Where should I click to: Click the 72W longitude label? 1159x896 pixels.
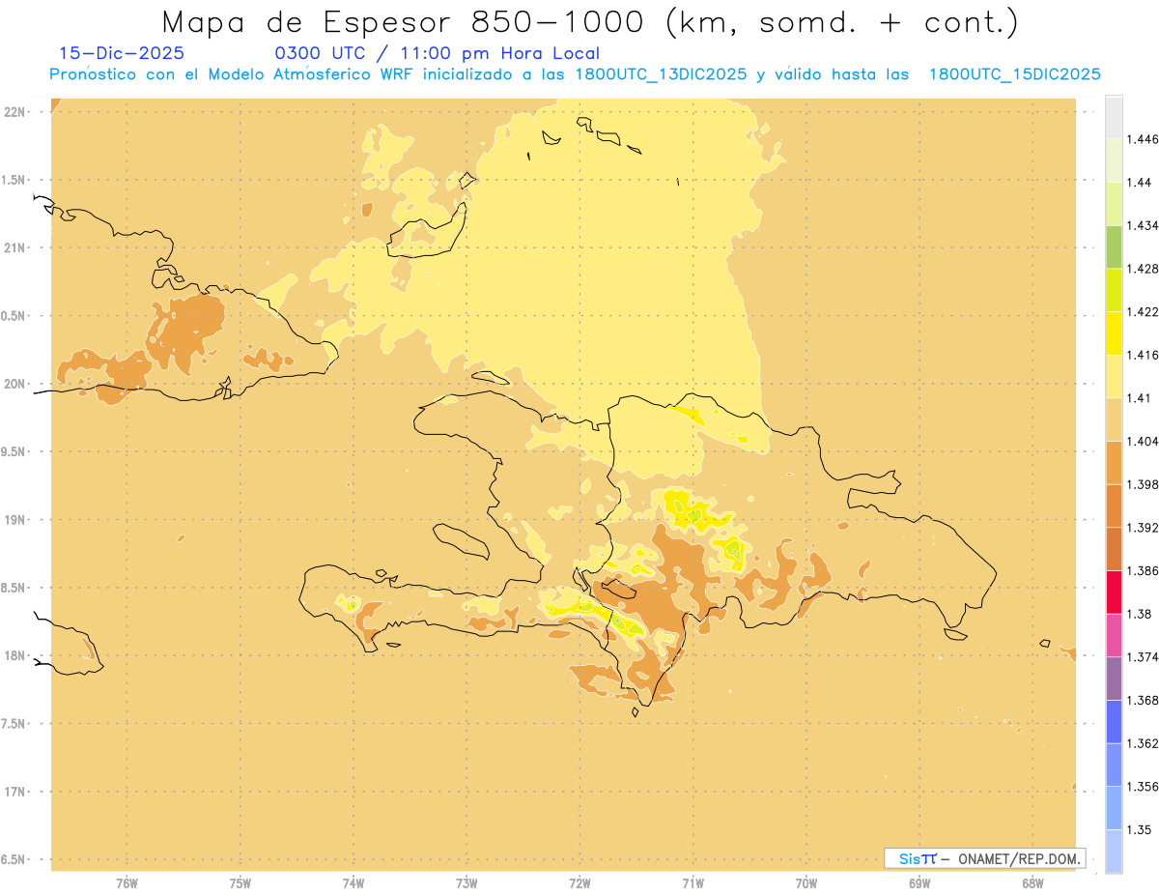[580, 882]
